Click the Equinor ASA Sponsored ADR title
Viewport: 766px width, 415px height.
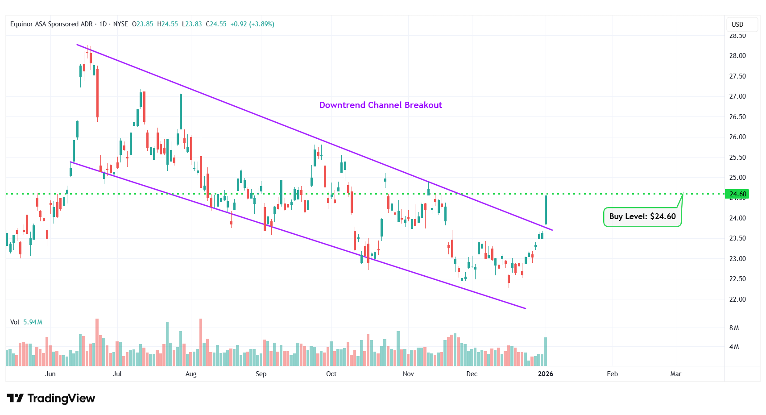pyautogui.click(x=51, y=24)
